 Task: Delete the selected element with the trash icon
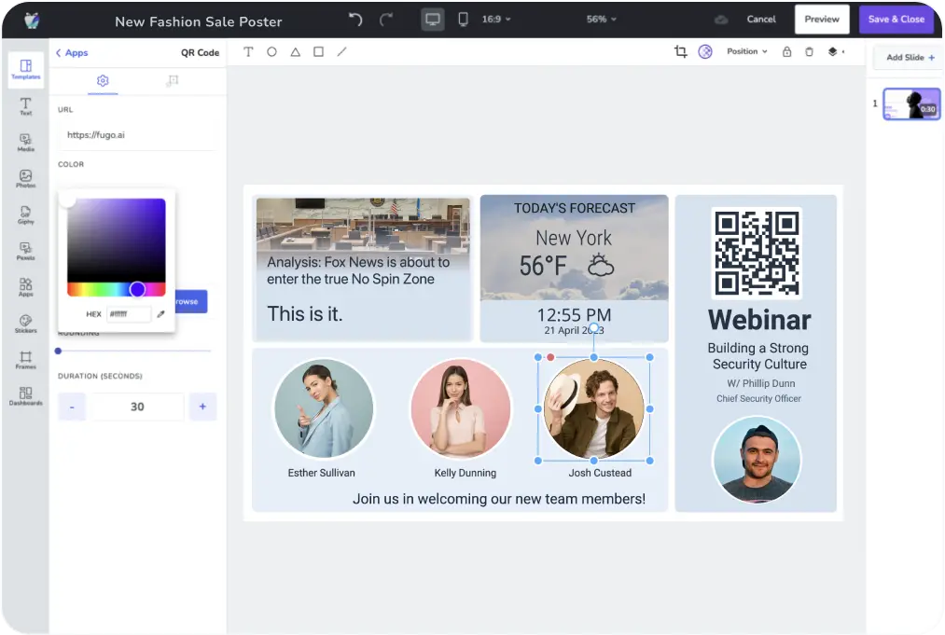pos(809,52)
